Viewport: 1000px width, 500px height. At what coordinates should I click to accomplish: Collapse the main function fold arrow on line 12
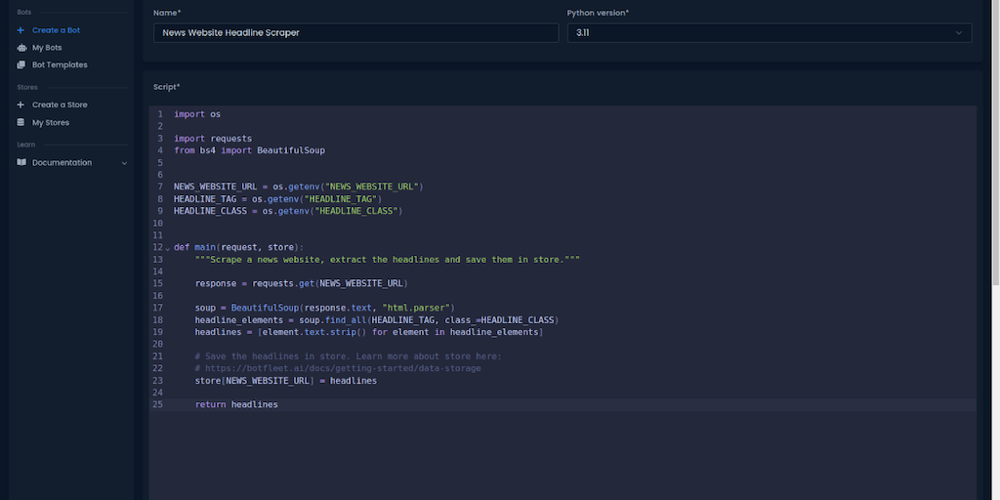pyautogui.click(x=167, y=248)
